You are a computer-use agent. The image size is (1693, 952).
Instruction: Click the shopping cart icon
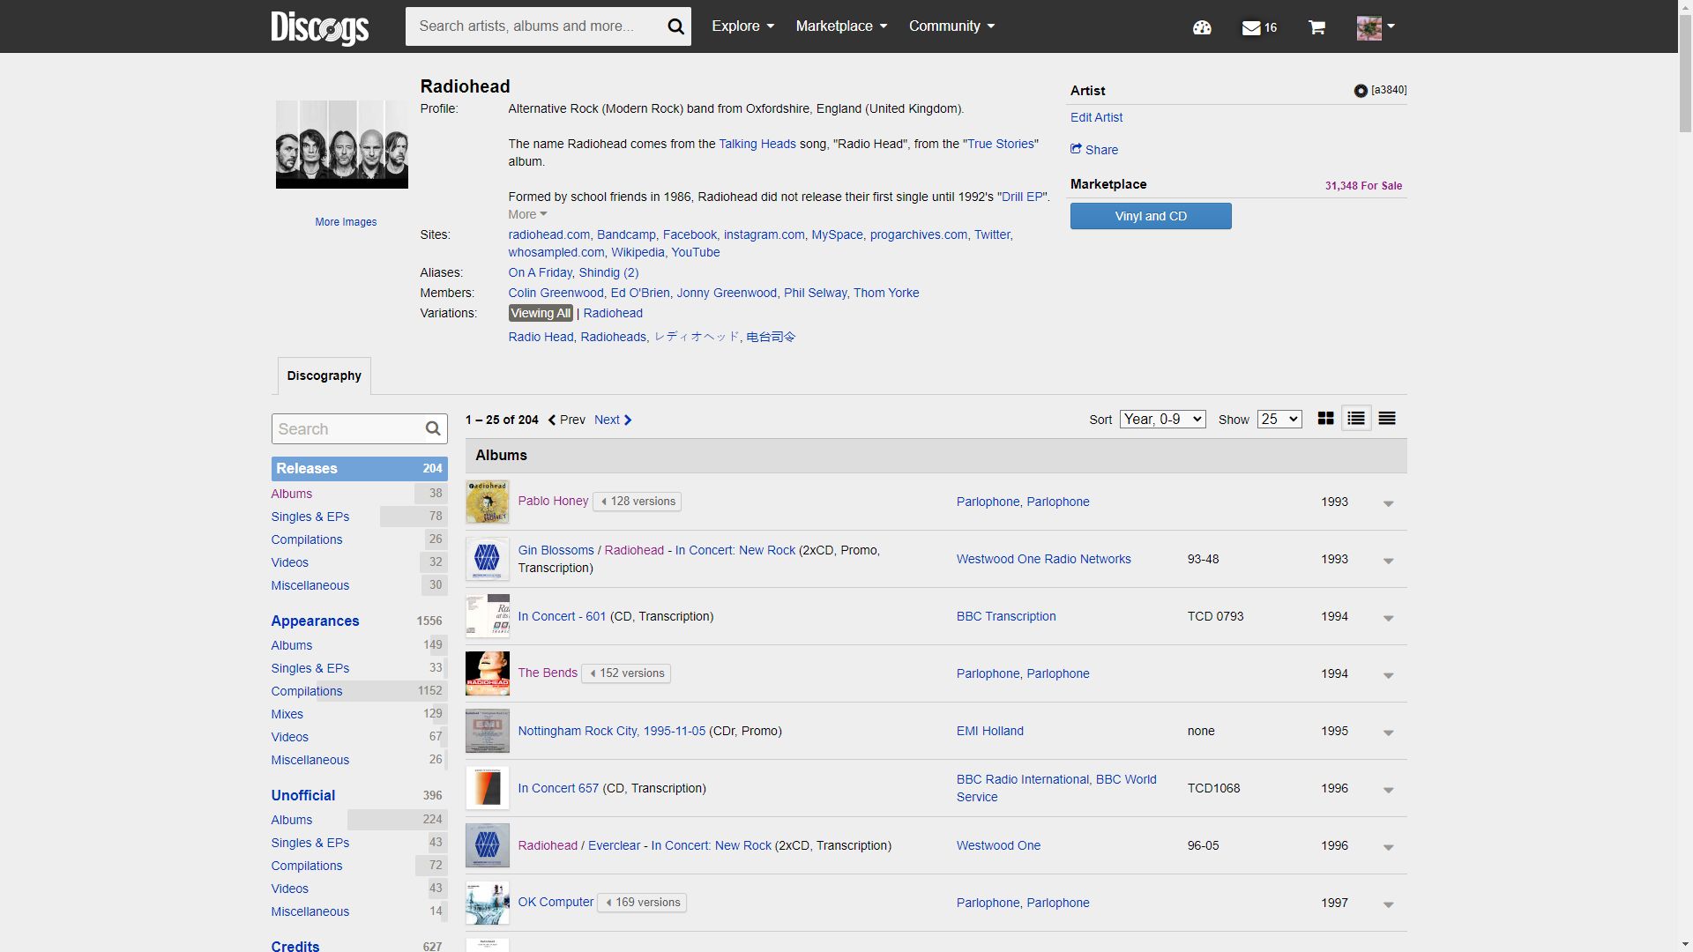pyautogui.click(x=1316, y=26)
